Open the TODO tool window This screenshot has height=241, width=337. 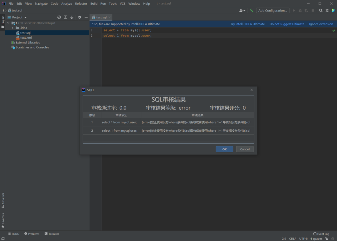click(x=13, y=234)
